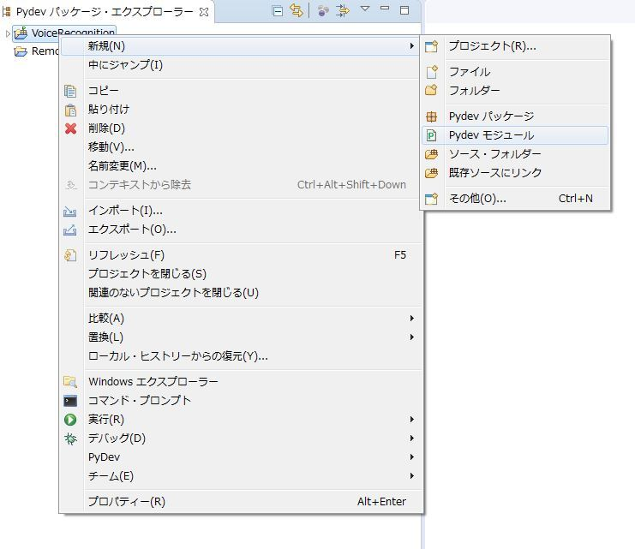Expand the 比較(A) submenu arrow
The height and width of the screenshot is (549, 635).
[x=412, y=319]
